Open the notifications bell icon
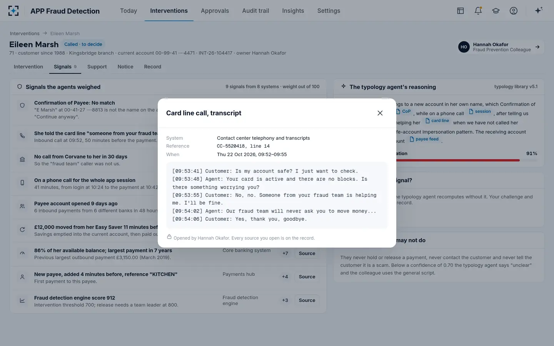 pyautogui.click(x=478, y=11)
